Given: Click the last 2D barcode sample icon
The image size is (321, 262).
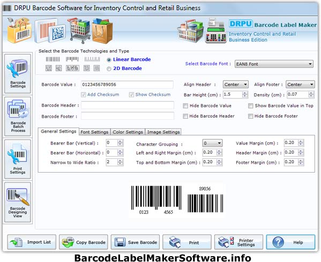Looking at the screenshot, I should point(96,68).
